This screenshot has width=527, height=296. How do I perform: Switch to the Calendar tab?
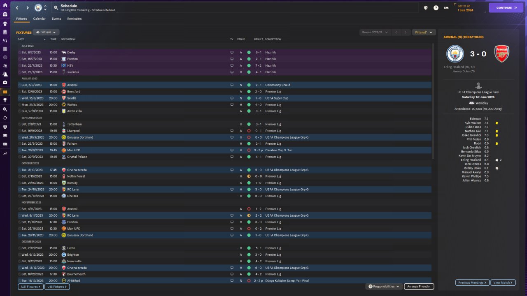tap(40, 19)
